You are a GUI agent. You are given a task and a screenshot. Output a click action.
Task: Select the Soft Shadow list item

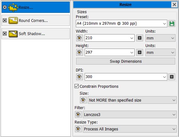pos(36,34)
